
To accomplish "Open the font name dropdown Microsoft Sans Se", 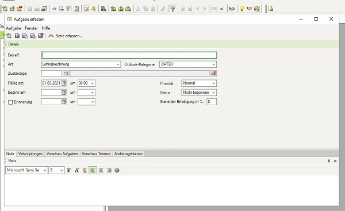I will pos(45,170).
